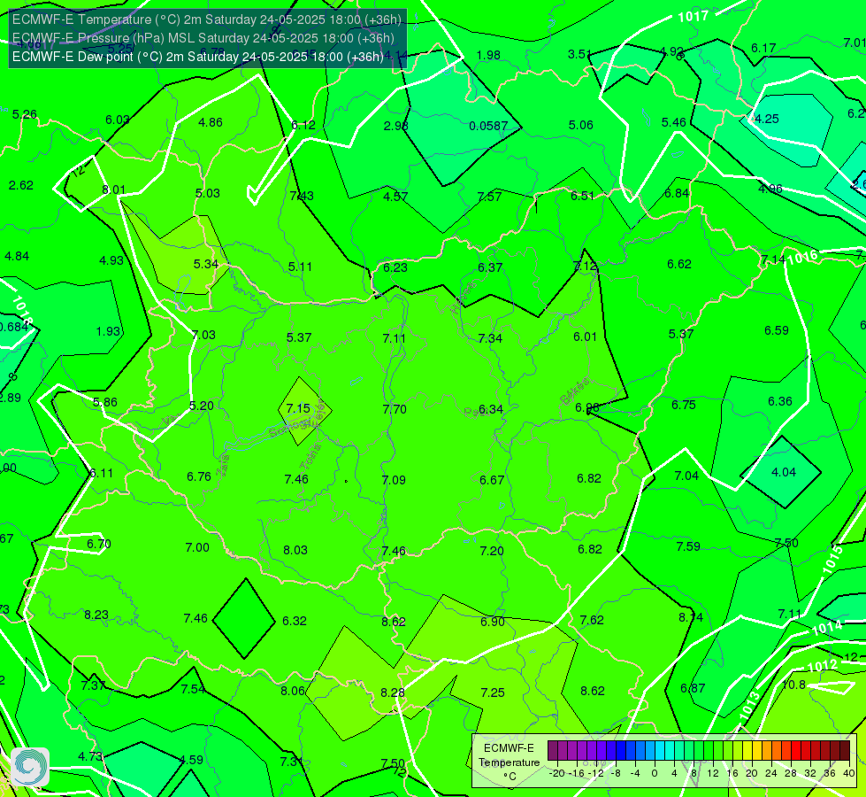Image resolution: width=866 pixels, height=797 pixels.
Task: Click the dew point value 4.25
Action: coord(767,119)
